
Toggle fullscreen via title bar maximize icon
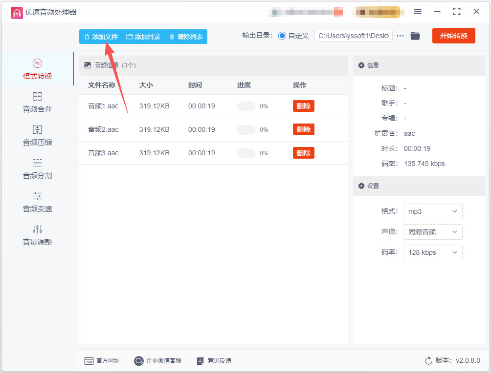457,12
